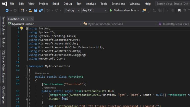The width and height of the screenshot is (190, 107).
Task: Open the Tools menu
Action: coord(104,4)
